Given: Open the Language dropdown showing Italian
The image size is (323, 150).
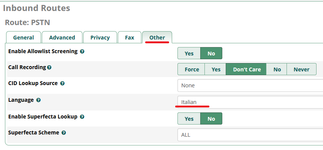Looking at the screenshot, I should point(250,102).
